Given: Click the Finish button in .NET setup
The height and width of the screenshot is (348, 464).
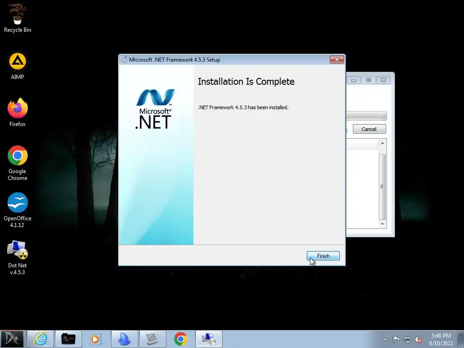Looking at the screenshot, I should (x=323, y=256).
